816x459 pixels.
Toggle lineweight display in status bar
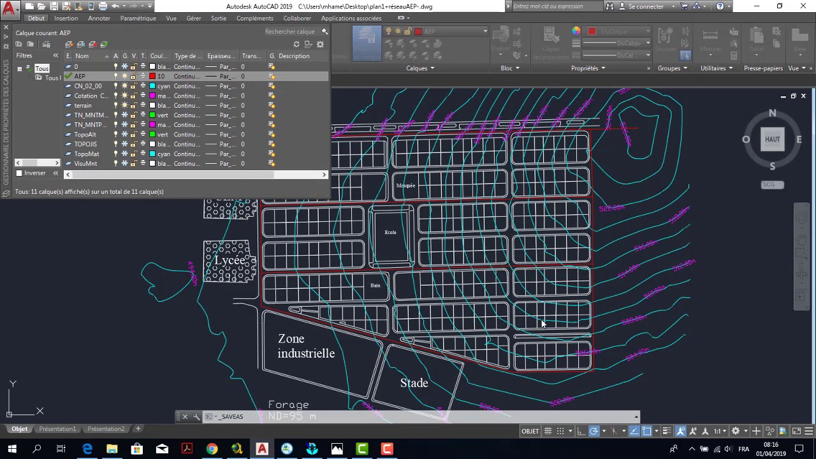coord(667,431)
